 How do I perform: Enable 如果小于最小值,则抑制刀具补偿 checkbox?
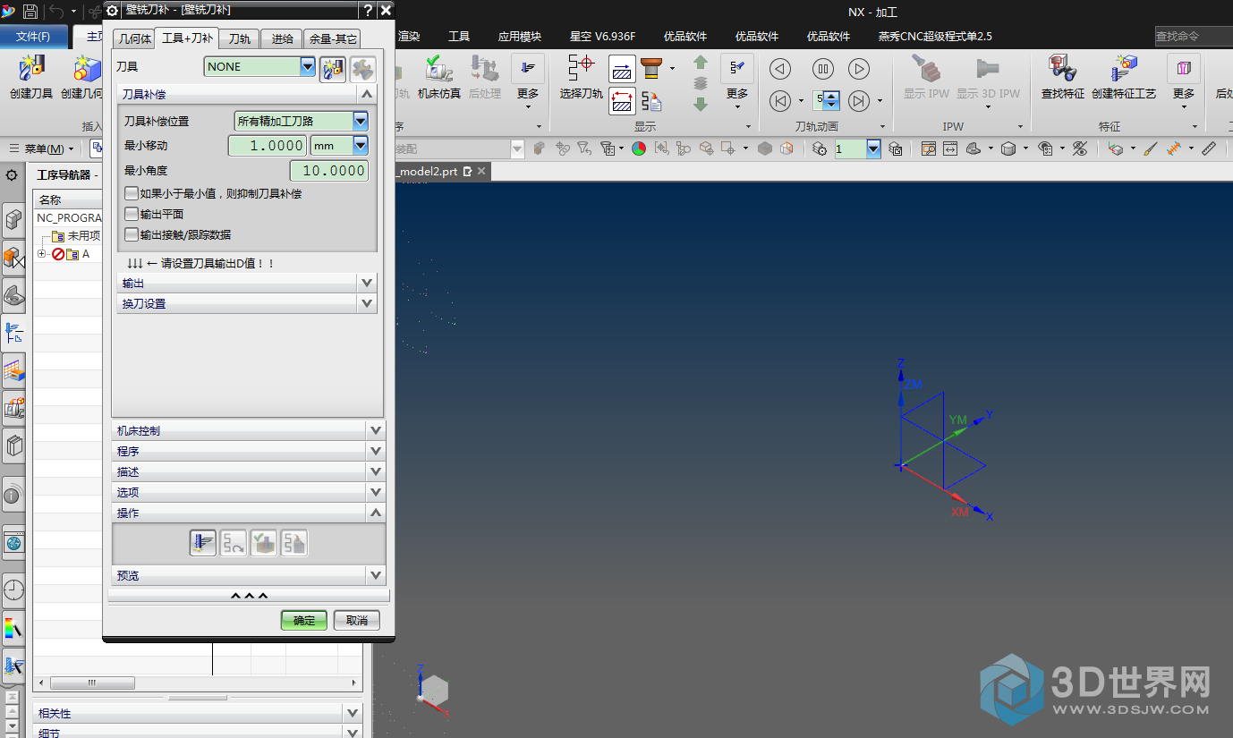point(132,193)
